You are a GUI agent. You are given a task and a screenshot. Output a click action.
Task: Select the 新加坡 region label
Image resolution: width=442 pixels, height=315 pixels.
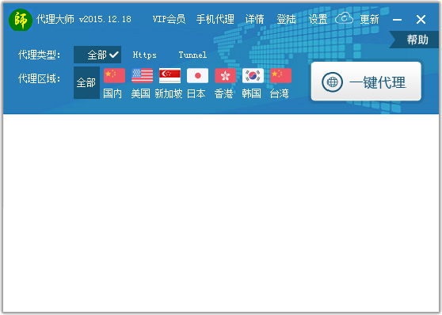click(169, 93)
